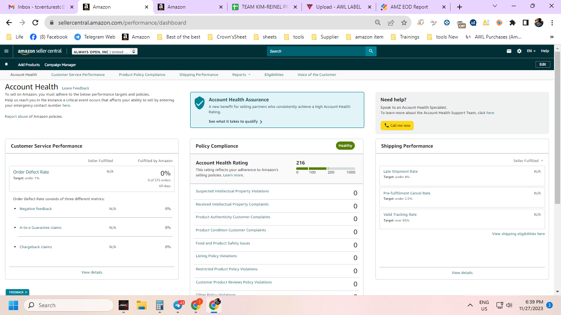The image size is (561, 315).
Task: Open the Chrome profile avatar
Action: 539,23
